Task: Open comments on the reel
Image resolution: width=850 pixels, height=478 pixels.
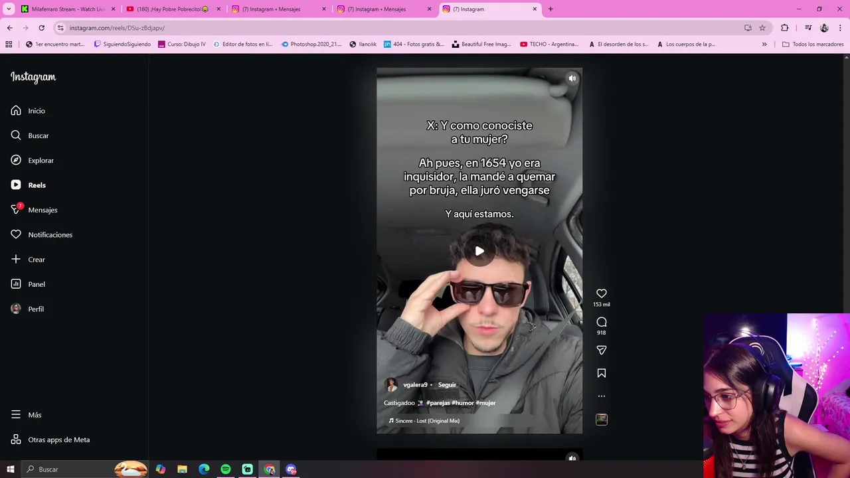Action: (602, 322)
